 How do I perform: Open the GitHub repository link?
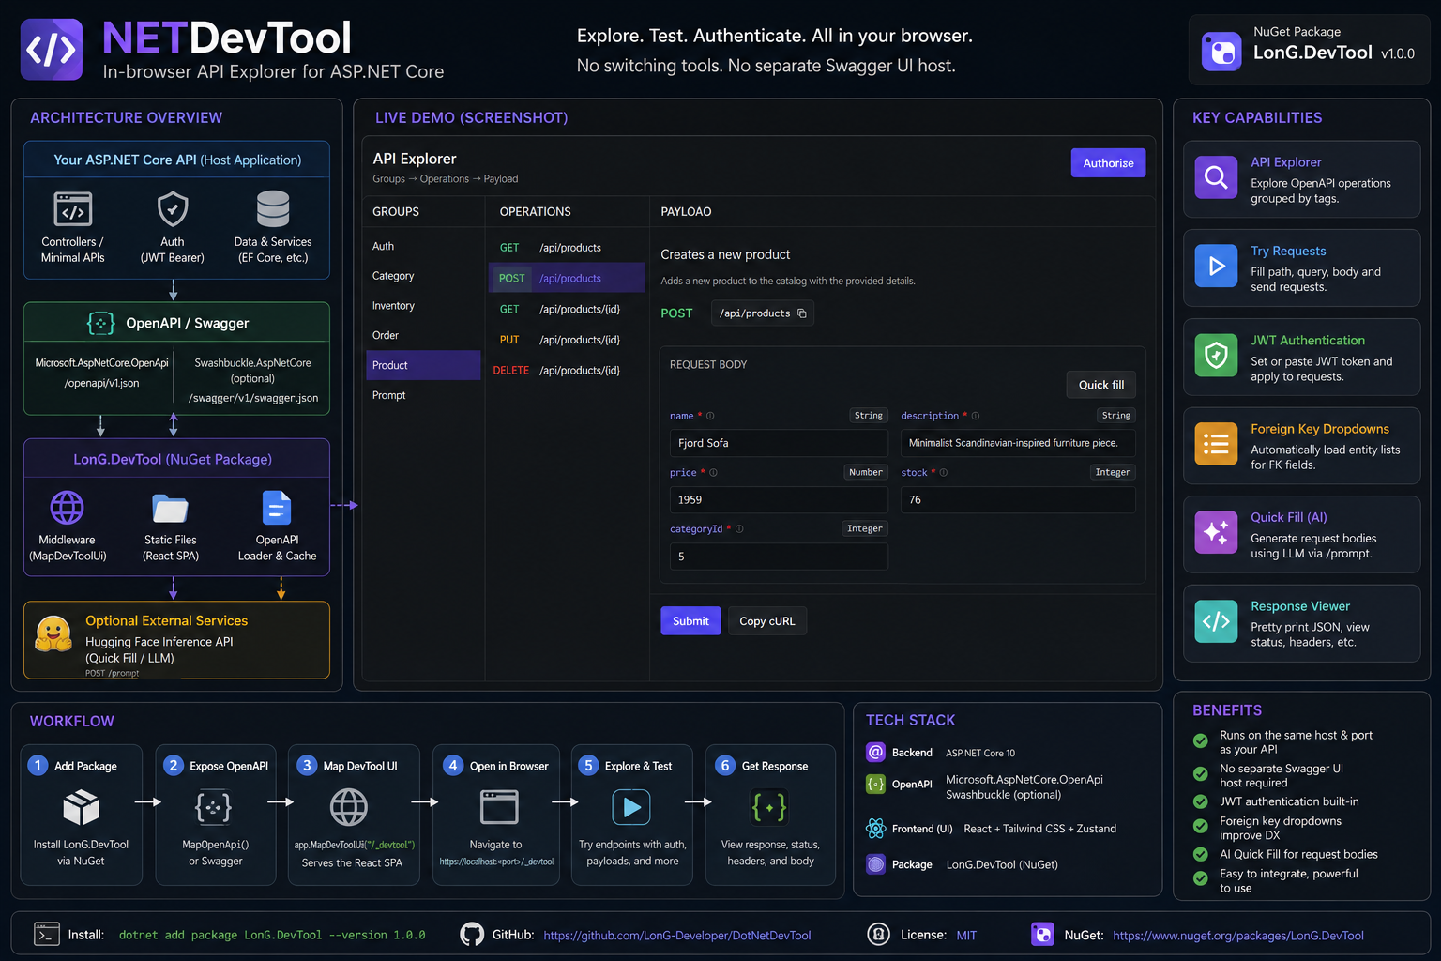(x=677, y=936)
